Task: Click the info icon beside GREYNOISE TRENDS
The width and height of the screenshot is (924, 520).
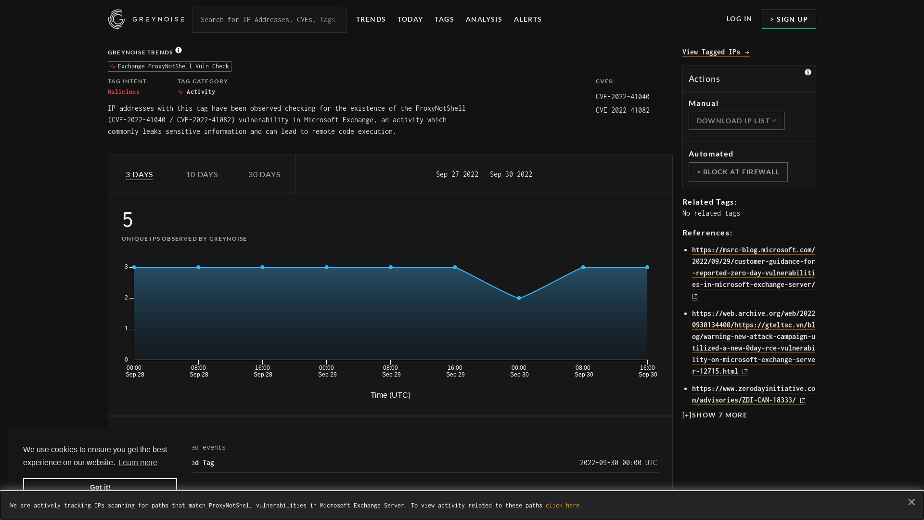Action: tap(179, 50)
